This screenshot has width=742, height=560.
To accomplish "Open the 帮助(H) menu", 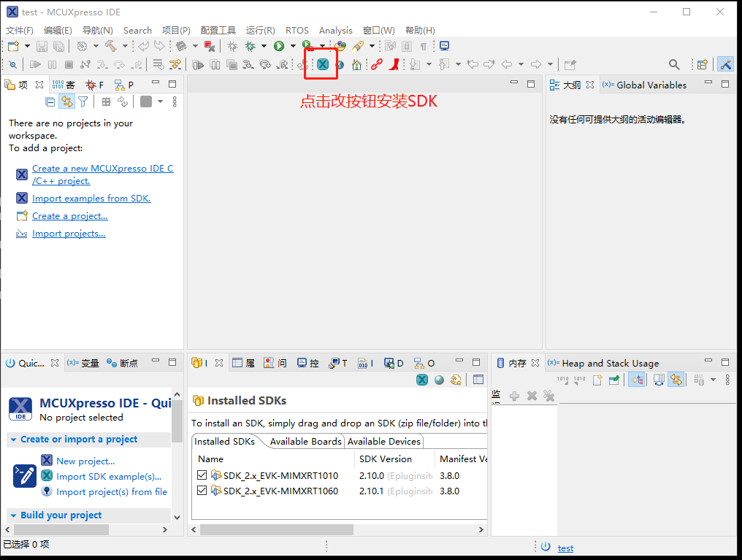I will tap(420, 30).
